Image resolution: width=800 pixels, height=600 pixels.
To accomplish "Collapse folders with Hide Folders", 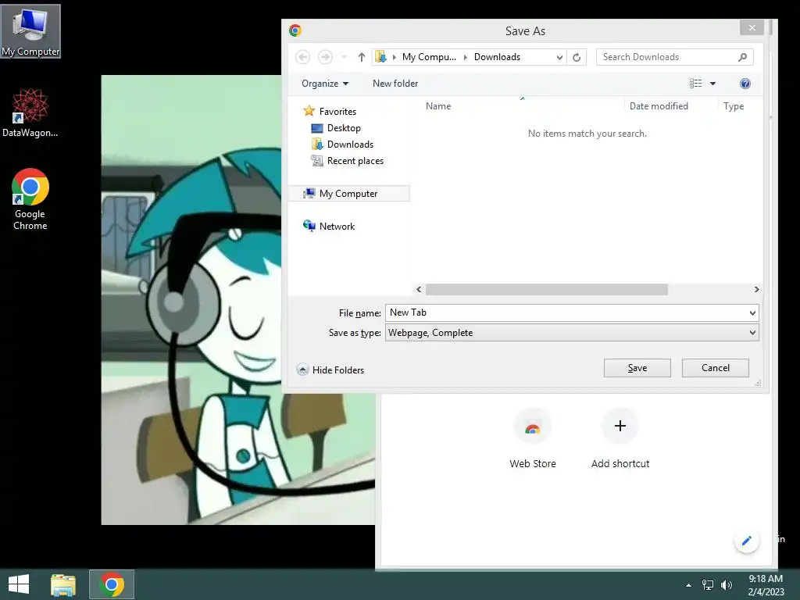I will click(x=330, y=370).
